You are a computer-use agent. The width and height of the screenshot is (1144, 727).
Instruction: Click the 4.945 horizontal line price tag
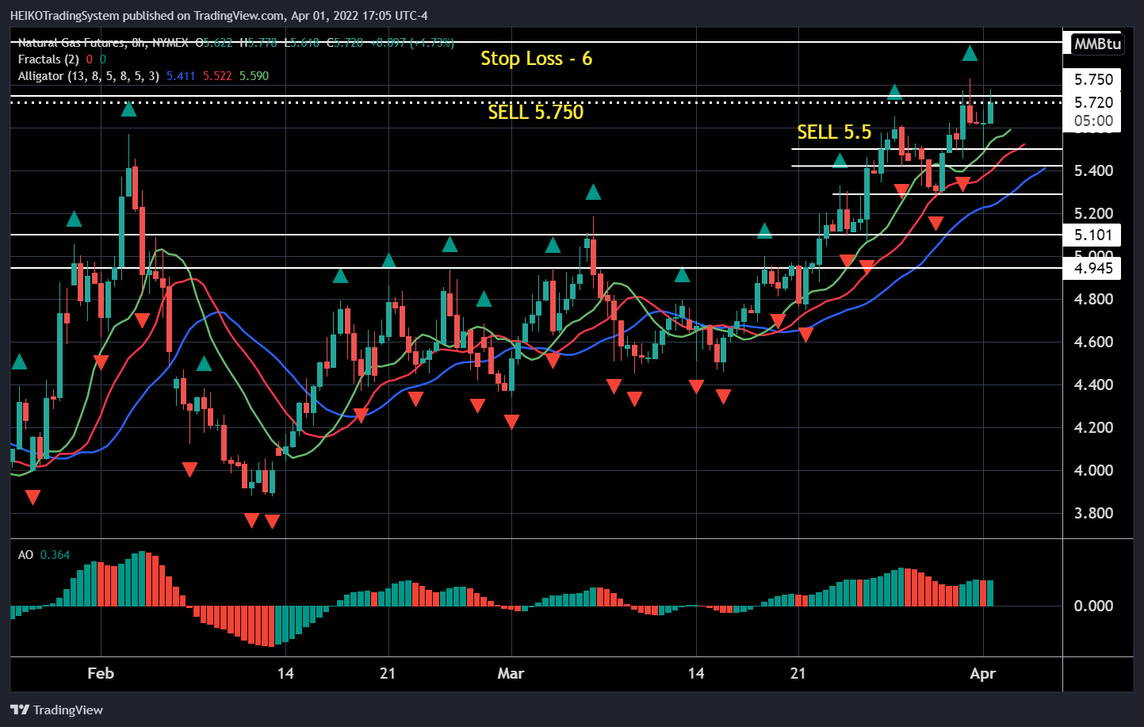pos(1093,268)
